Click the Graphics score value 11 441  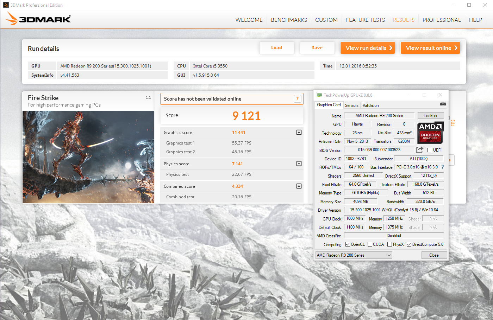coord(238,133)
